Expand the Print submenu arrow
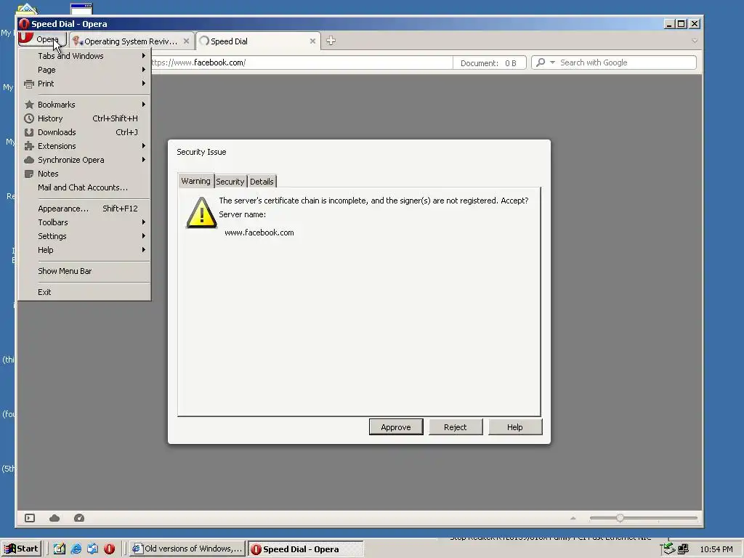744x558 pixels. 143,84
